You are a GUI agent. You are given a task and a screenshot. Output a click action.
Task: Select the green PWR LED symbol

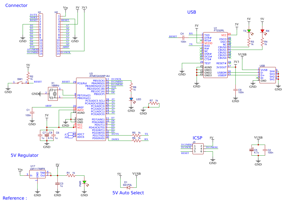tap(84, 182)
